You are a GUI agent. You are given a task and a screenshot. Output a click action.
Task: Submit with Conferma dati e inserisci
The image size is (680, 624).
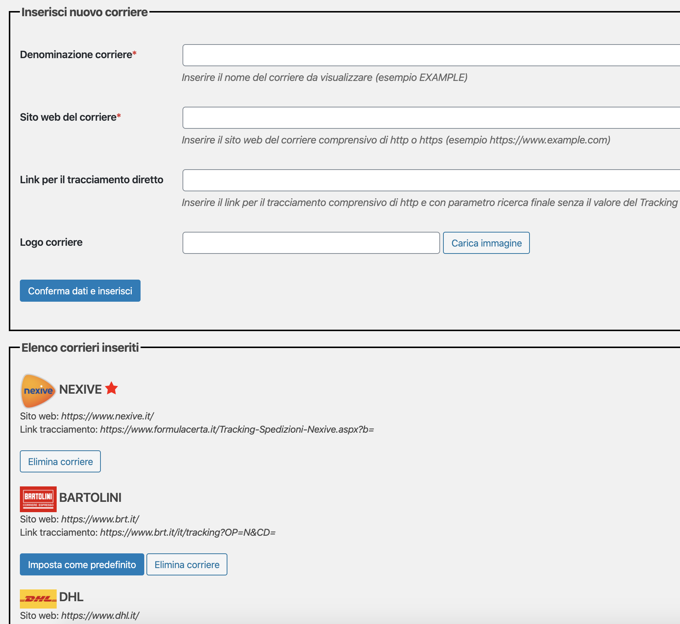click(x=80, y=291)
